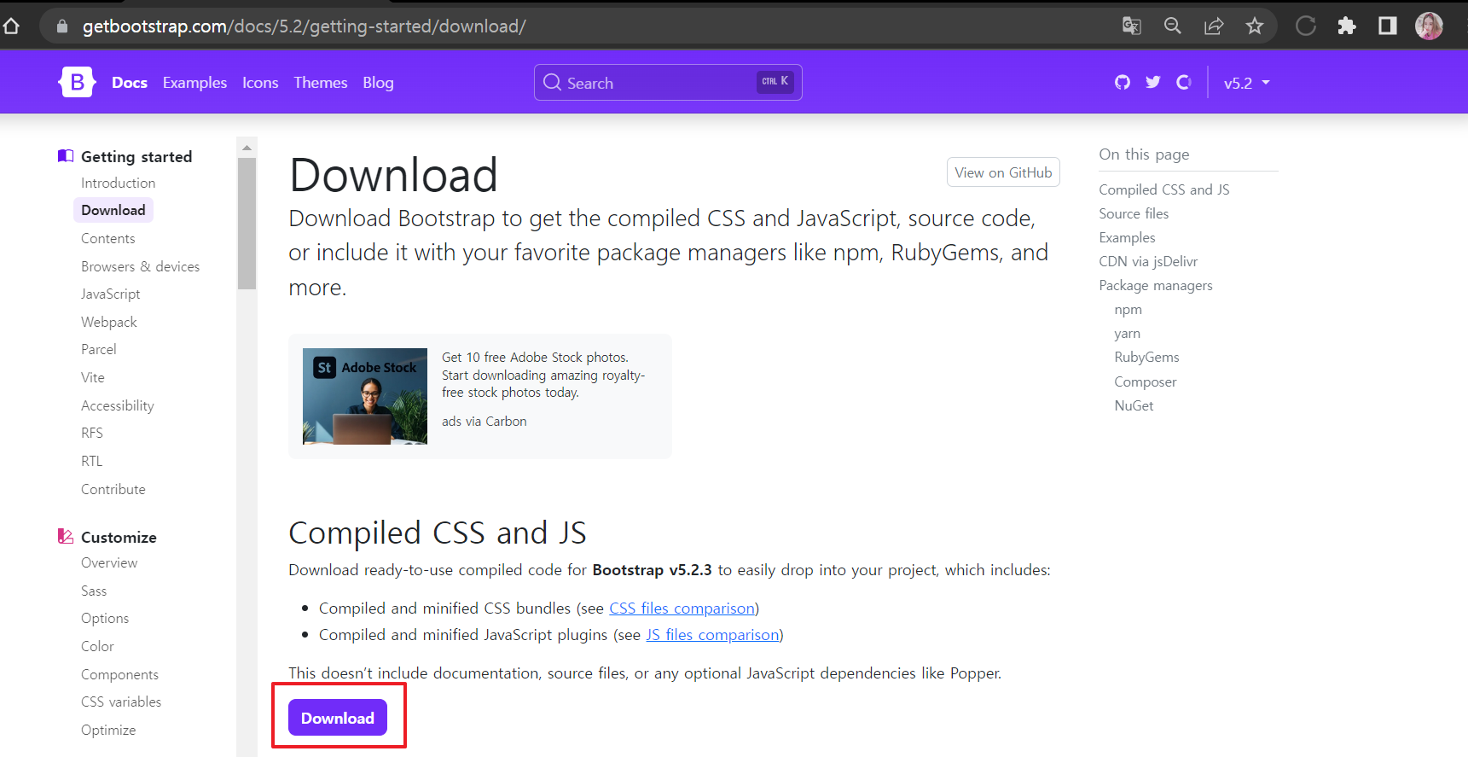Toggle the browser side panel icon
Viewport: 1468px width, 757px height.
coord(1388,26)
